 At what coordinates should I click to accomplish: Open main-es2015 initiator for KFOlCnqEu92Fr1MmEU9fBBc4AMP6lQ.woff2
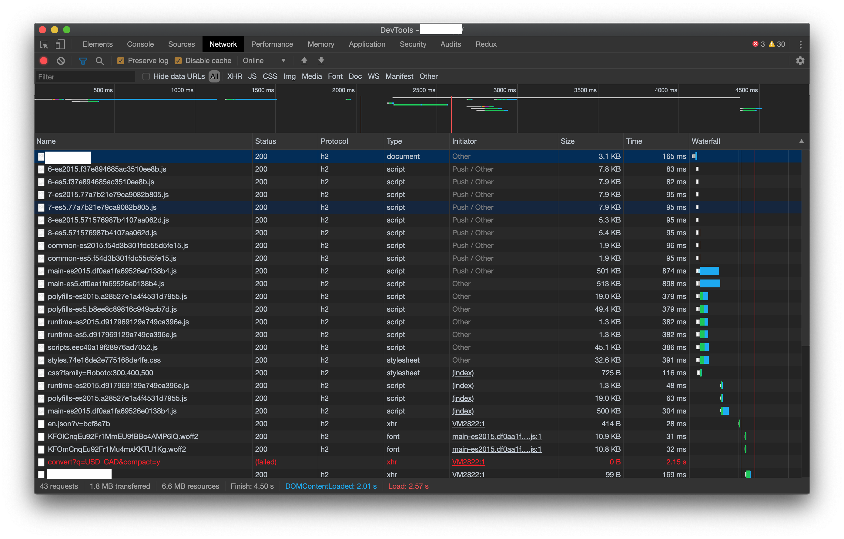pyautogui.click(x=497, y=437)
